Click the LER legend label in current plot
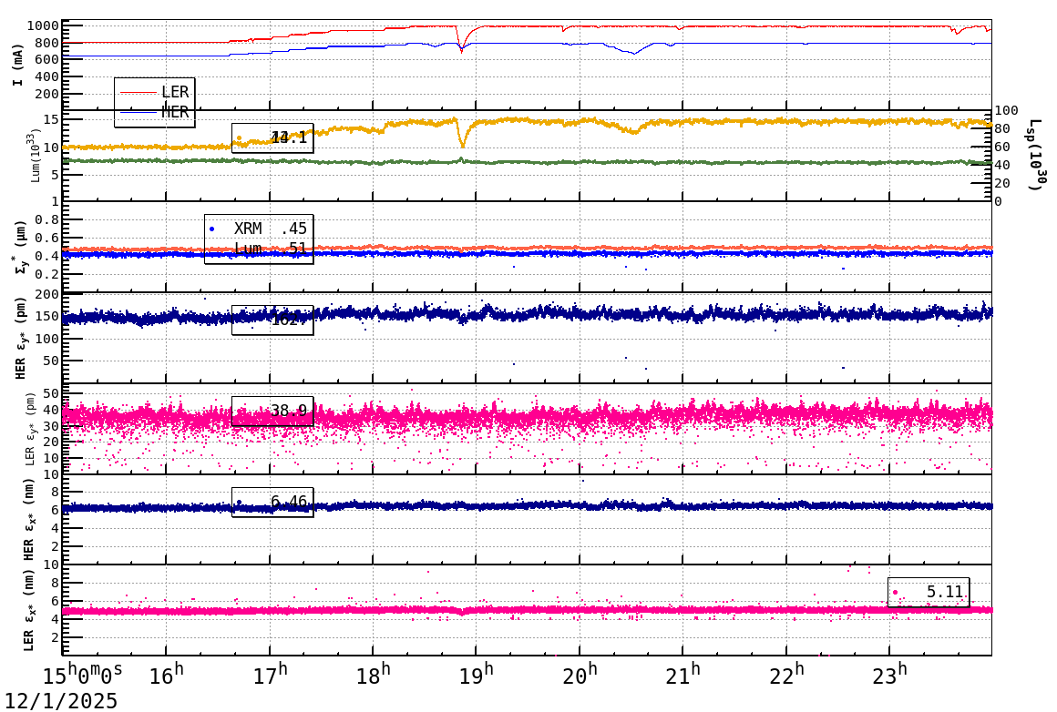This screenshot has width=1057, height=712. coord(175,92)
